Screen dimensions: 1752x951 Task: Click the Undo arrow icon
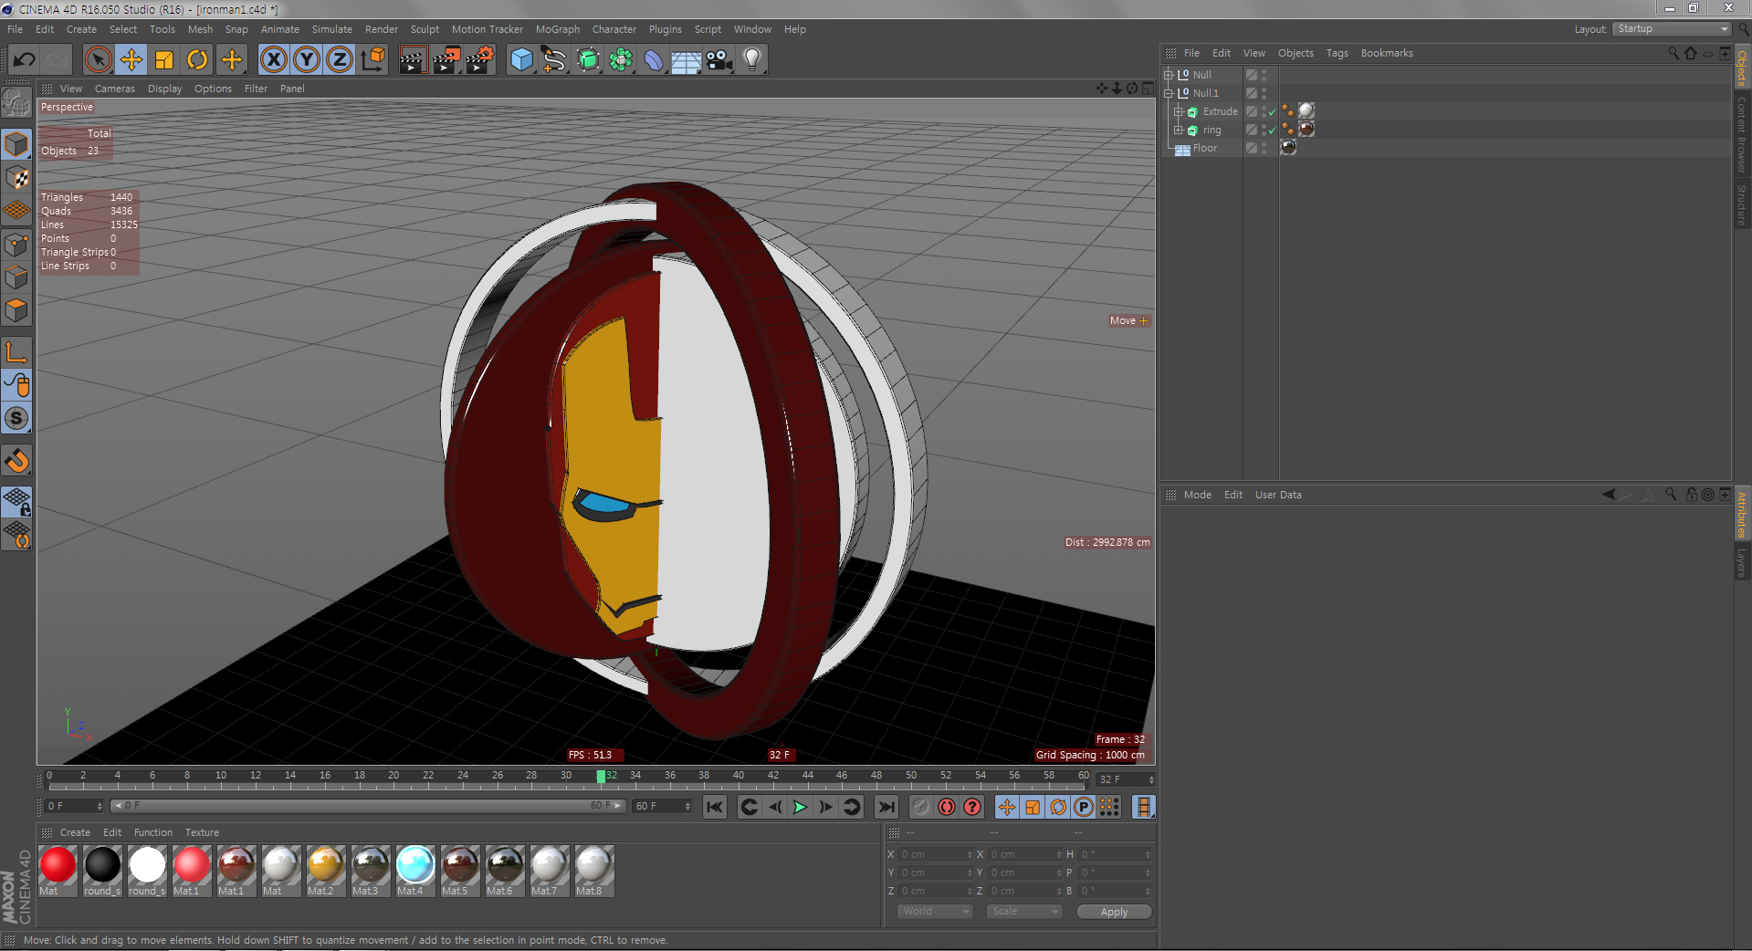pos(24,60)
